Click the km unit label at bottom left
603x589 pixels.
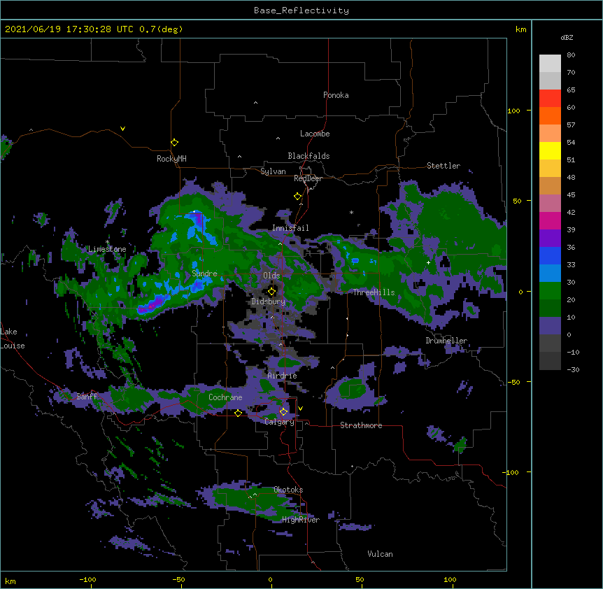point(10,581)
